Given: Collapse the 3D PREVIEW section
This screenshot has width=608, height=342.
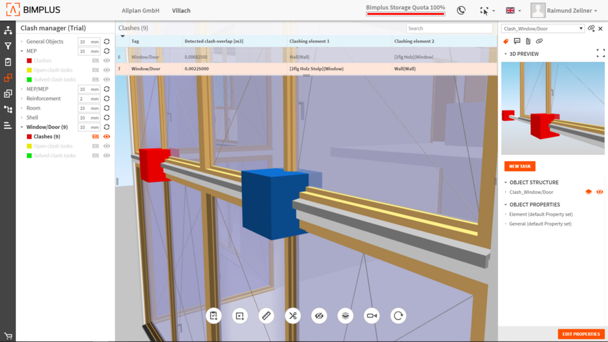Looking at the screenshot, I should point(505,54).
